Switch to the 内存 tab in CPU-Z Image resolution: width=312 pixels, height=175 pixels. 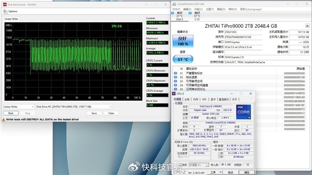point(196,99)
